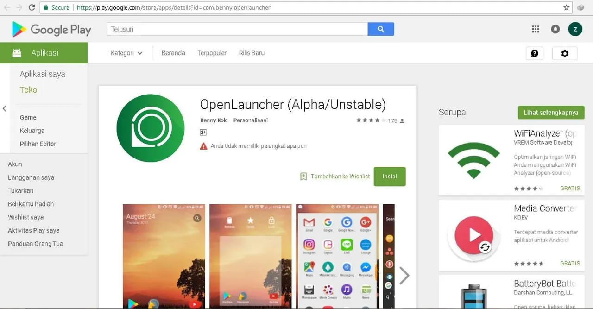Open Panduan Orang Tua link

tap(35, 244)
